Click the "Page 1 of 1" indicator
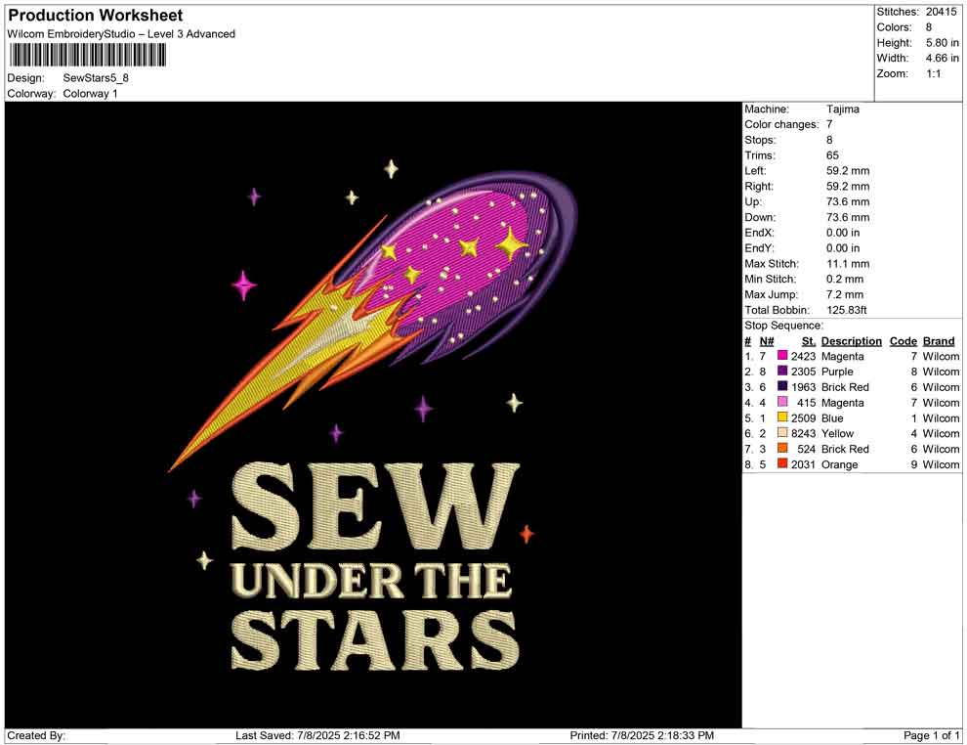 pyautogui.click(x=931, y=735)
